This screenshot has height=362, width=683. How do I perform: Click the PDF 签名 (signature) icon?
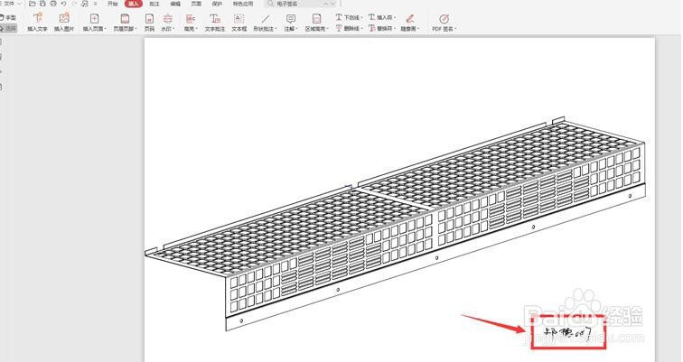click(x=444, y=18)
